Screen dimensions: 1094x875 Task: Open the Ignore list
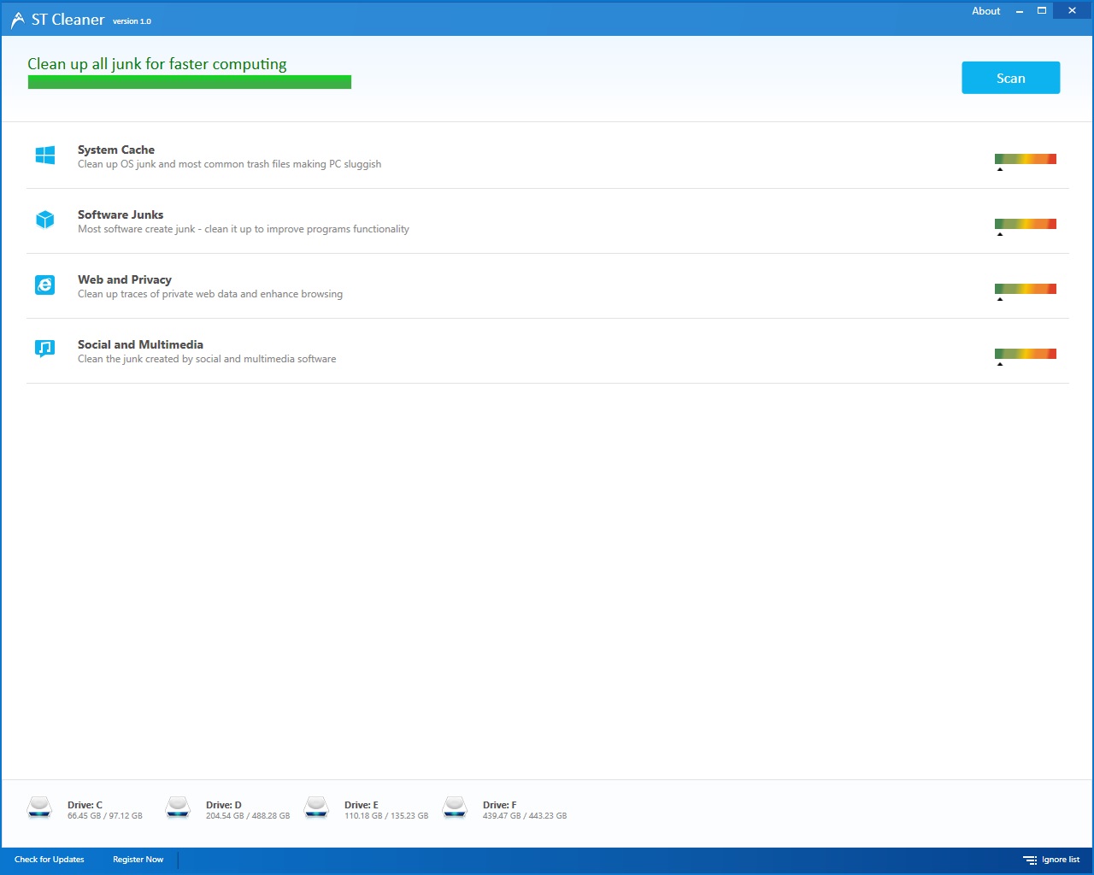click(1052, 860)
